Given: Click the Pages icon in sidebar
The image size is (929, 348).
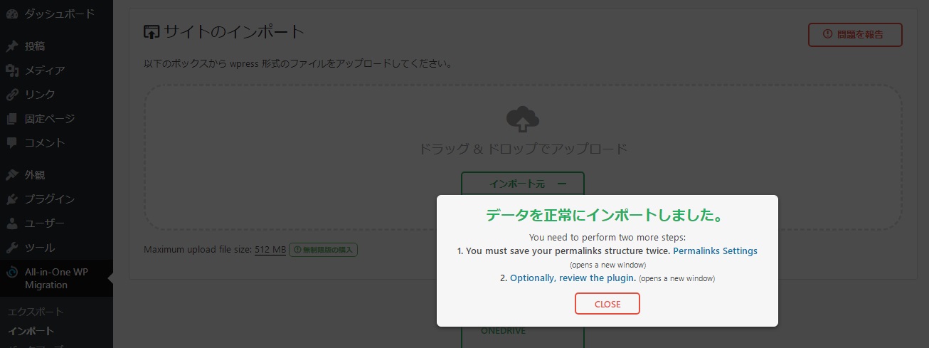Looking at the screenshot, I should (x=11, y=119).
